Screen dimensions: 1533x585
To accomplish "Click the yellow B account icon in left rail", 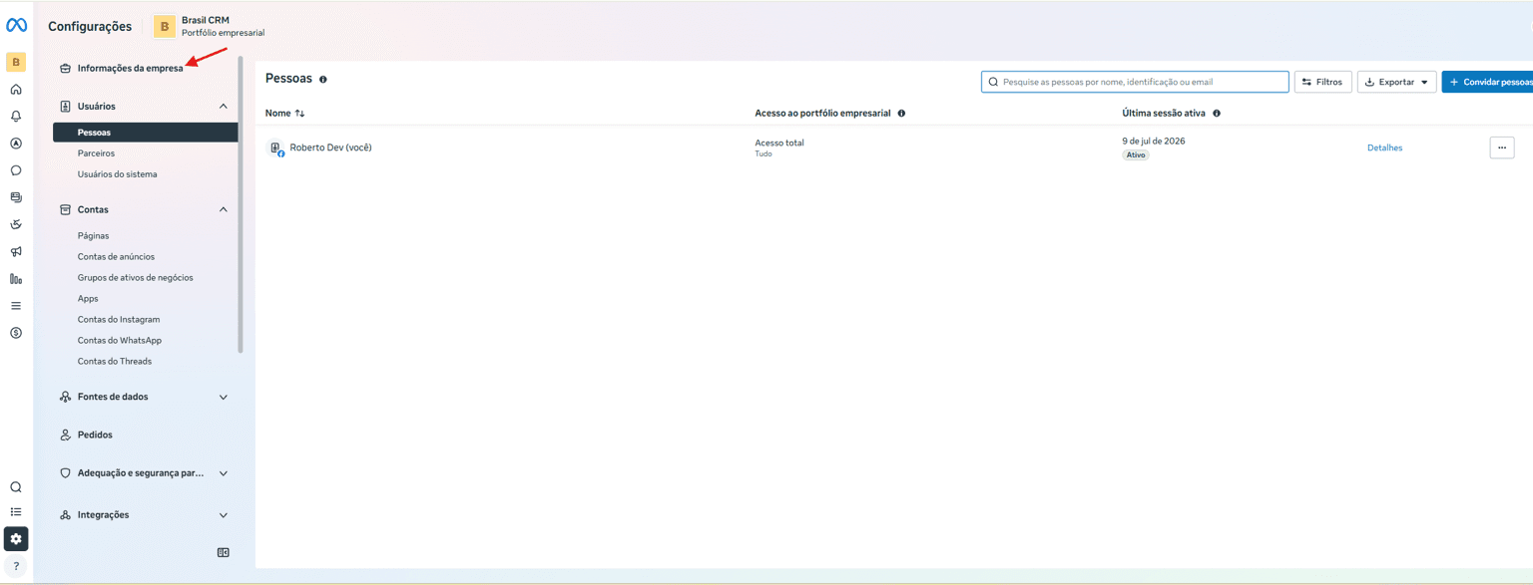I will coord(16,63).
